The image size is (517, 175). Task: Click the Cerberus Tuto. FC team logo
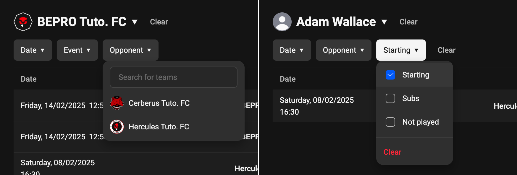pyautogui.click(x=117, y=103)
